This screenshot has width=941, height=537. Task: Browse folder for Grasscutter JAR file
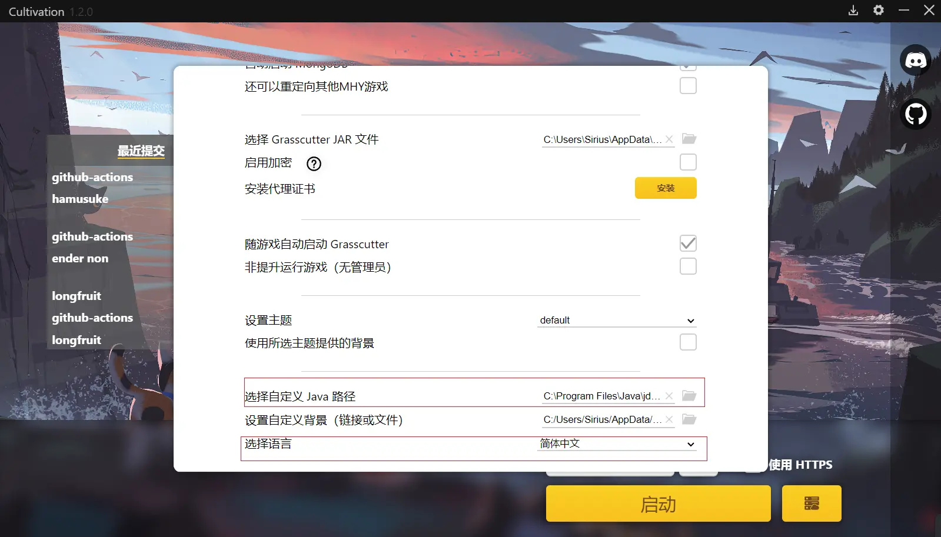(689, 139)
